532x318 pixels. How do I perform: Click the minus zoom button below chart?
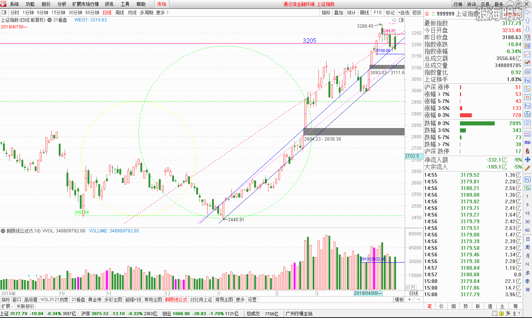[418, 300]
